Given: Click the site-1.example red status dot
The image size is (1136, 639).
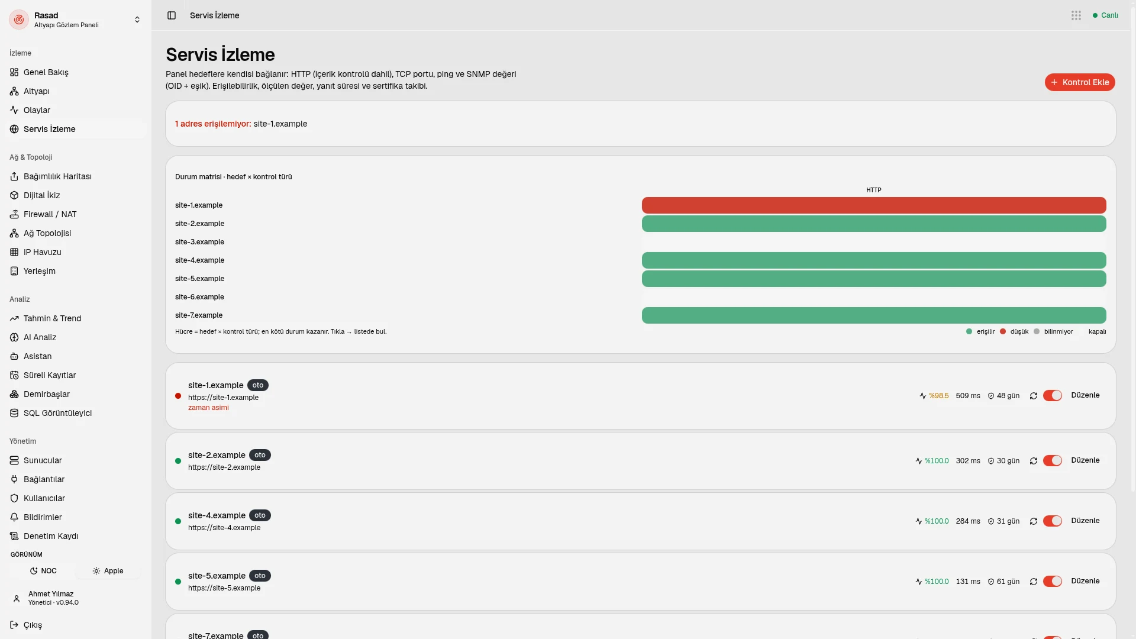Looking at the screenshot, I should point(178,396).
